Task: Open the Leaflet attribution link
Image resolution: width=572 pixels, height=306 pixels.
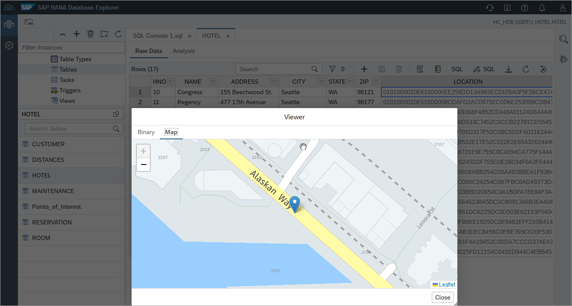Action: click(447, 285)
